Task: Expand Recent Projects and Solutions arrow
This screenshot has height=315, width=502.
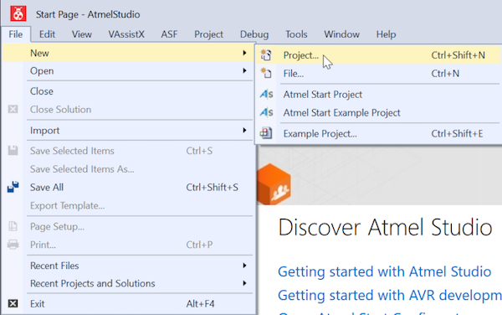Action: point(244,283)
